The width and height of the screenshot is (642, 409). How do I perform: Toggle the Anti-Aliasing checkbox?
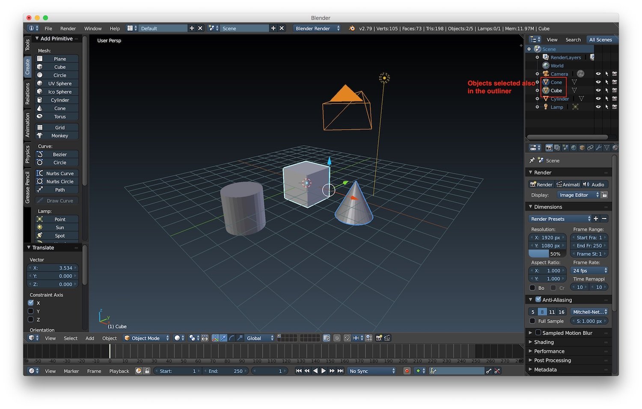[538, 299]
